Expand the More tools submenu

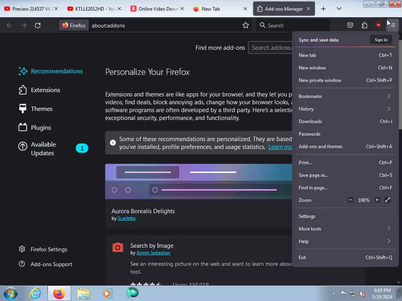coord(345,229)
